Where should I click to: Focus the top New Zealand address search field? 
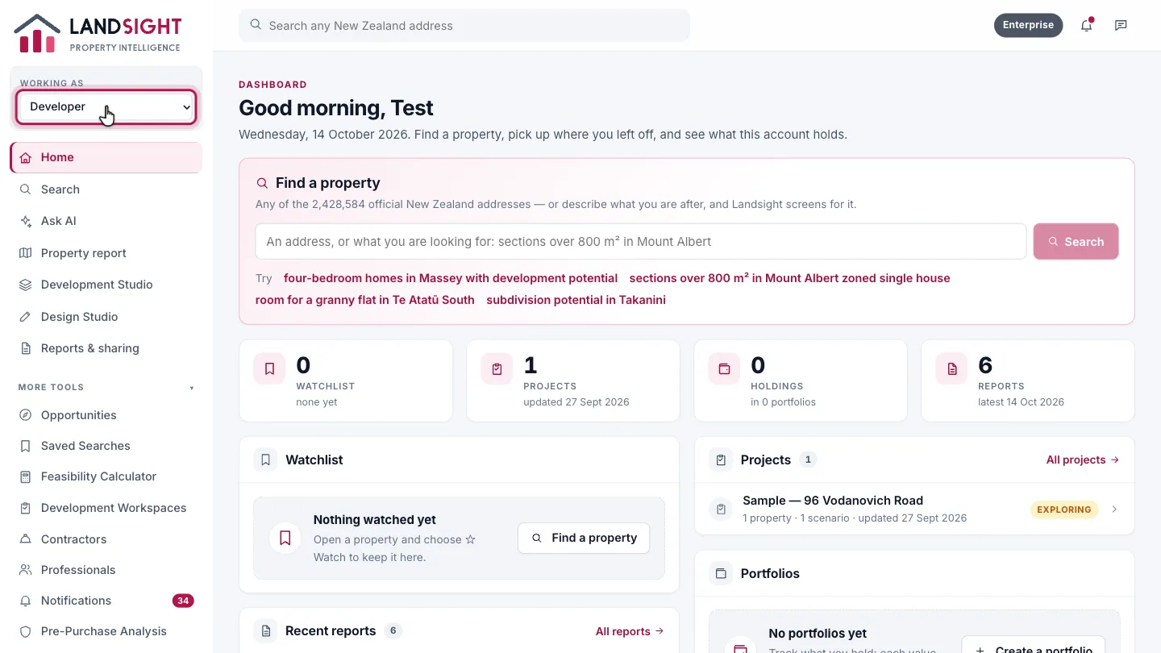(x=464, y=25)
